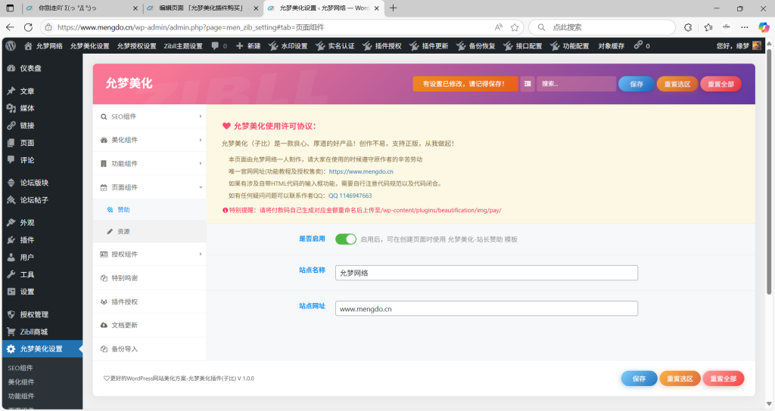Click the expand-all list icon beside search

[528, 84]
